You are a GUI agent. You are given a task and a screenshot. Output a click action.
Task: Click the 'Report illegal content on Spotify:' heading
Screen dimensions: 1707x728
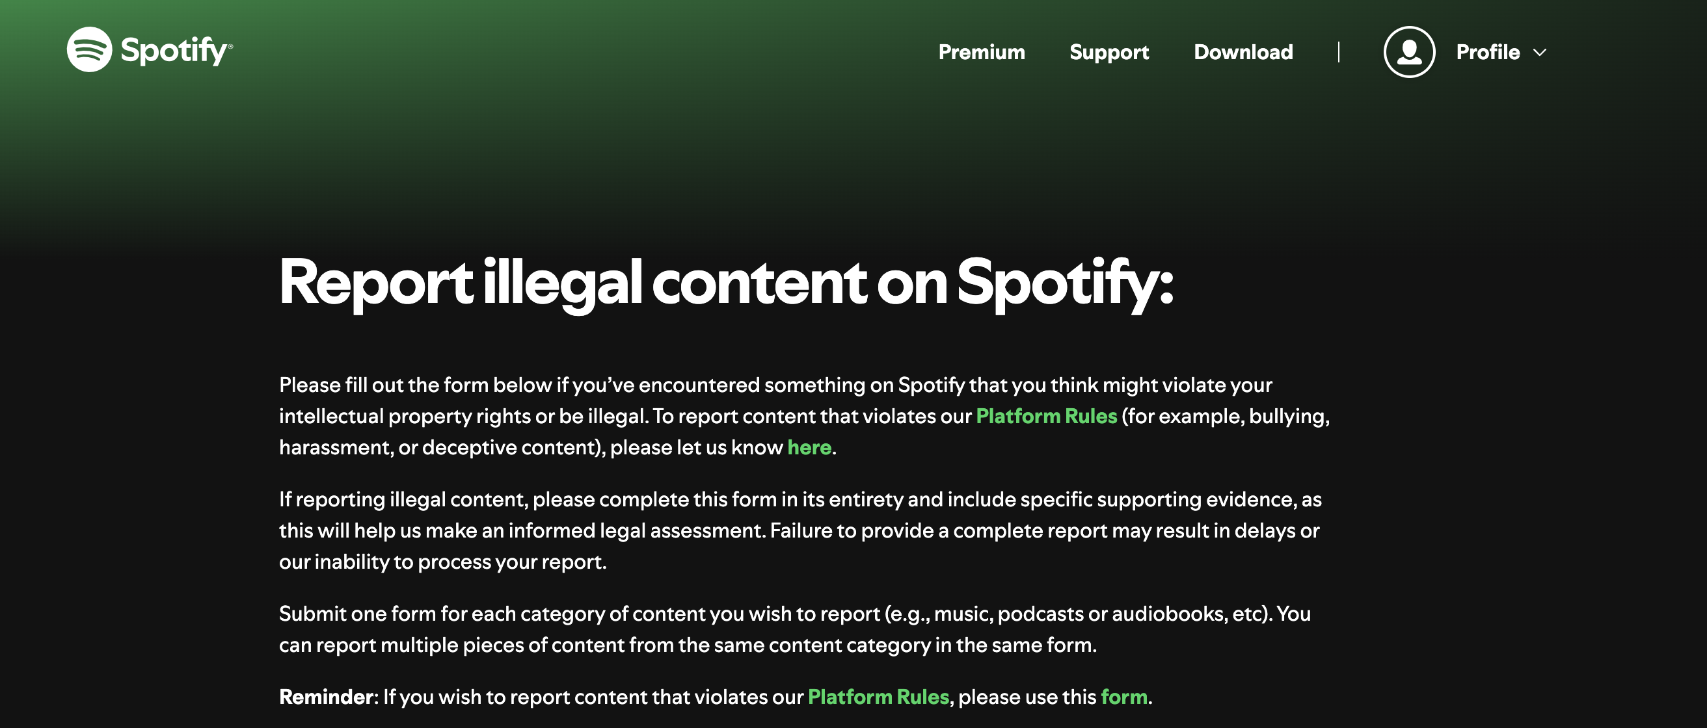click(726, 283)
